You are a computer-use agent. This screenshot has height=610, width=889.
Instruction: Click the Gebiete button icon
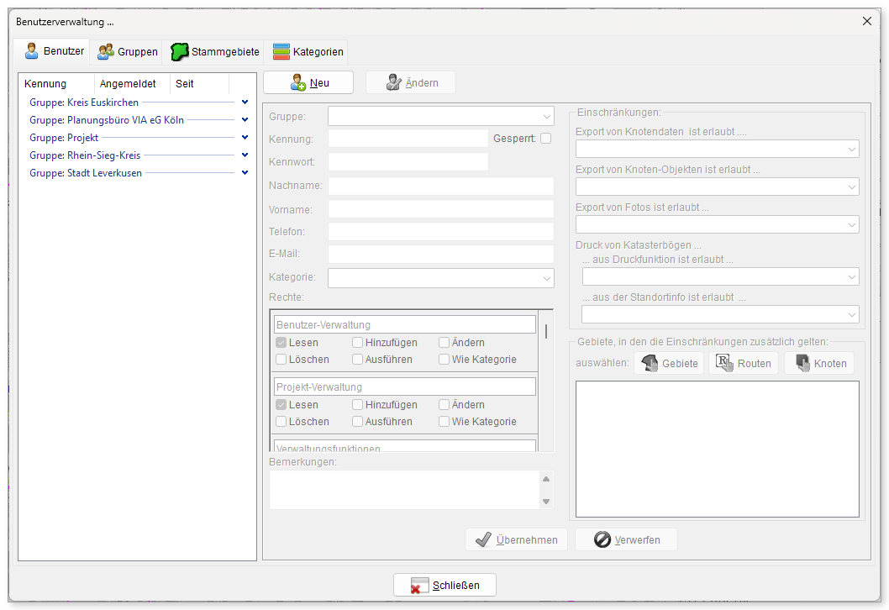click(x=650, y=363)
